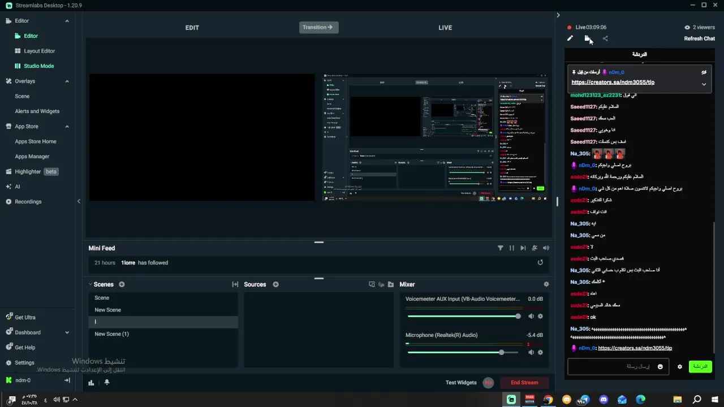Skip the current alert in Mini Feed

(x=523, y=248)
